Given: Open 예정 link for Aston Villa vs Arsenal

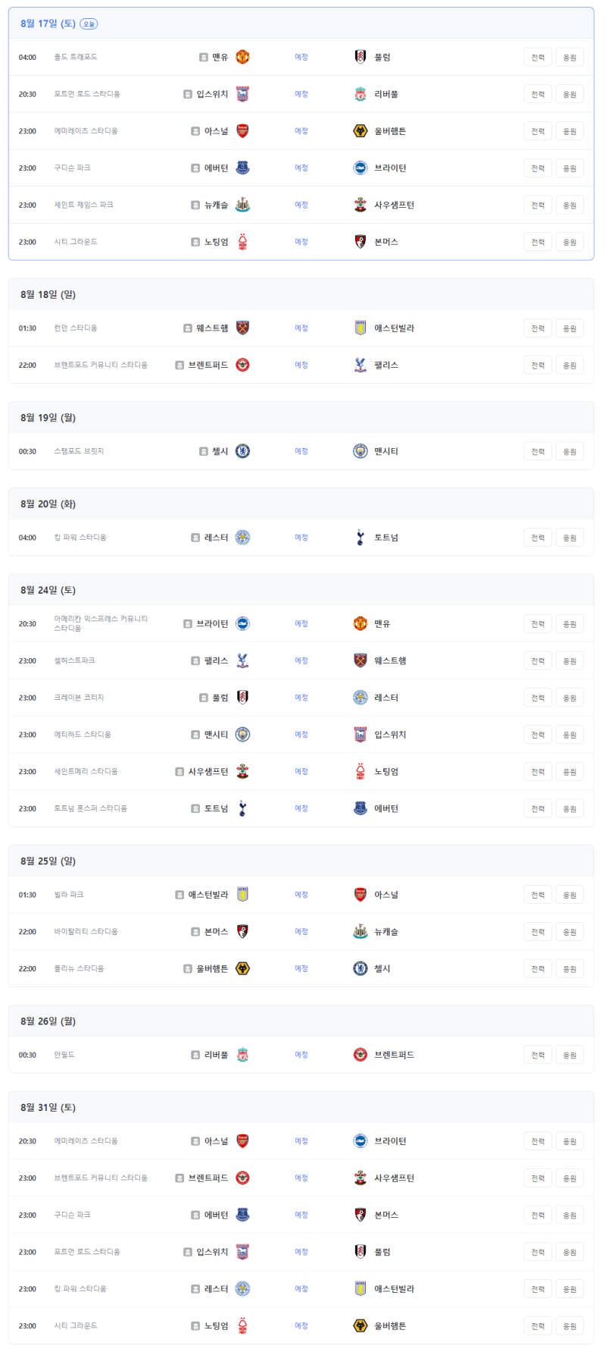Looking at the screenshot, I should tap(301, 895).
